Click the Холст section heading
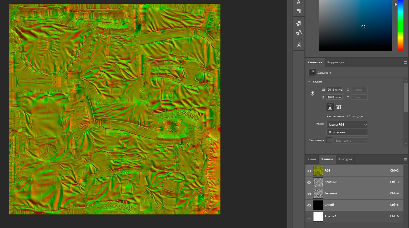 click(x=317, y=82)
